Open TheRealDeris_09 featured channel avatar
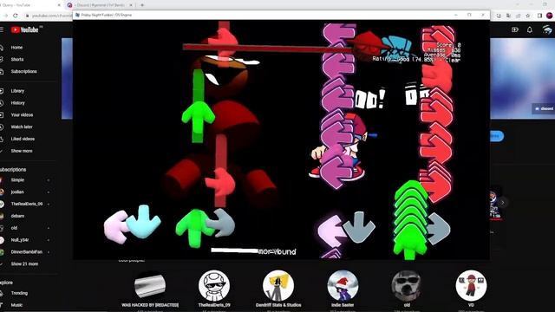 [214, 285]
